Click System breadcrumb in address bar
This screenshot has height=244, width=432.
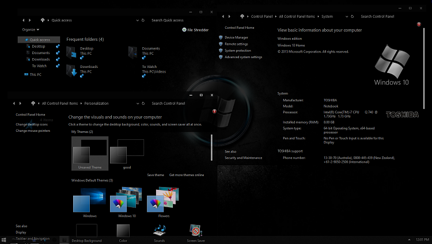point(327,17)
